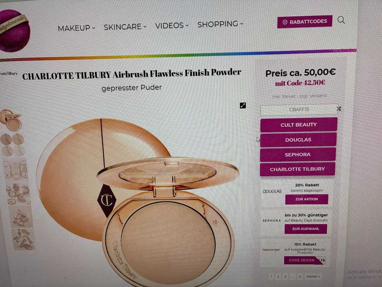The height and width of the screenshot is (287, 382).
Task: Open the Shopping menu
Action: point(220,24)
